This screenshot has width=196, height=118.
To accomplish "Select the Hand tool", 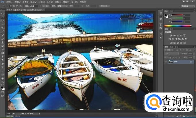I will tap(3, 78).
